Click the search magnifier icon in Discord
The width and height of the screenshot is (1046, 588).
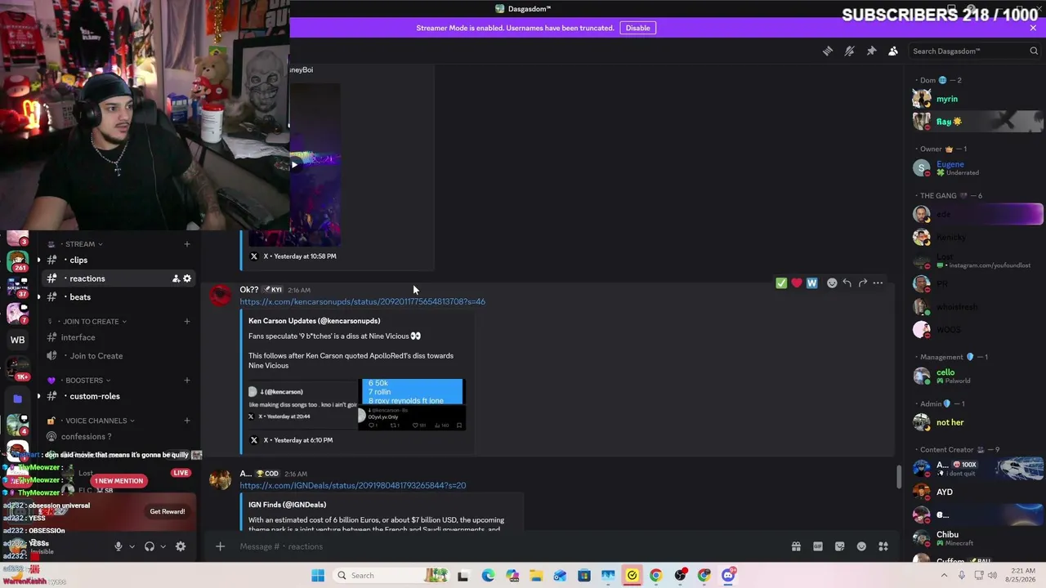click(x=1034, y=51)
